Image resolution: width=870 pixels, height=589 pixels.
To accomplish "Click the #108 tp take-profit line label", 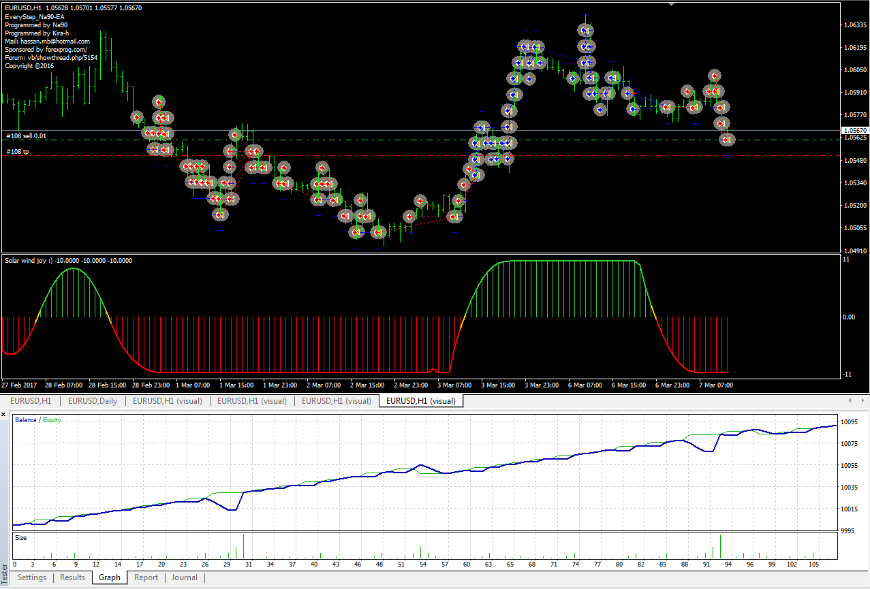I will [x=18, y=152].
